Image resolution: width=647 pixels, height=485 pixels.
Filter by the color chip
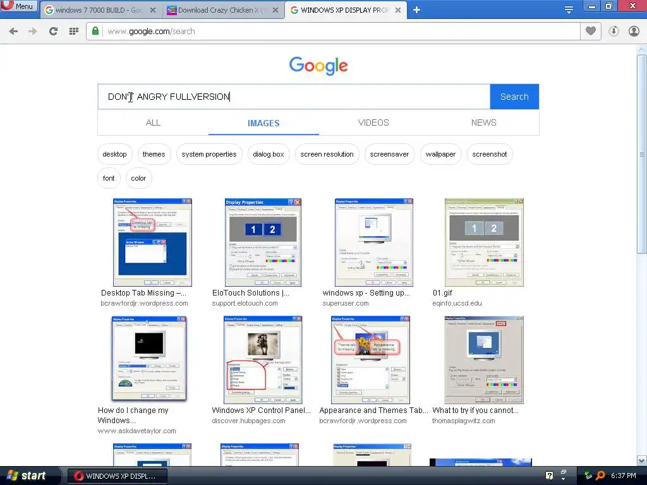coord(138,178)
